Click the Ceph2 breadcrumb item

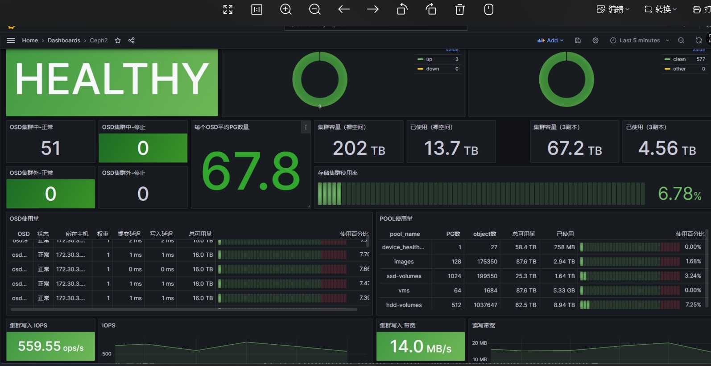(x=99, y=40)
